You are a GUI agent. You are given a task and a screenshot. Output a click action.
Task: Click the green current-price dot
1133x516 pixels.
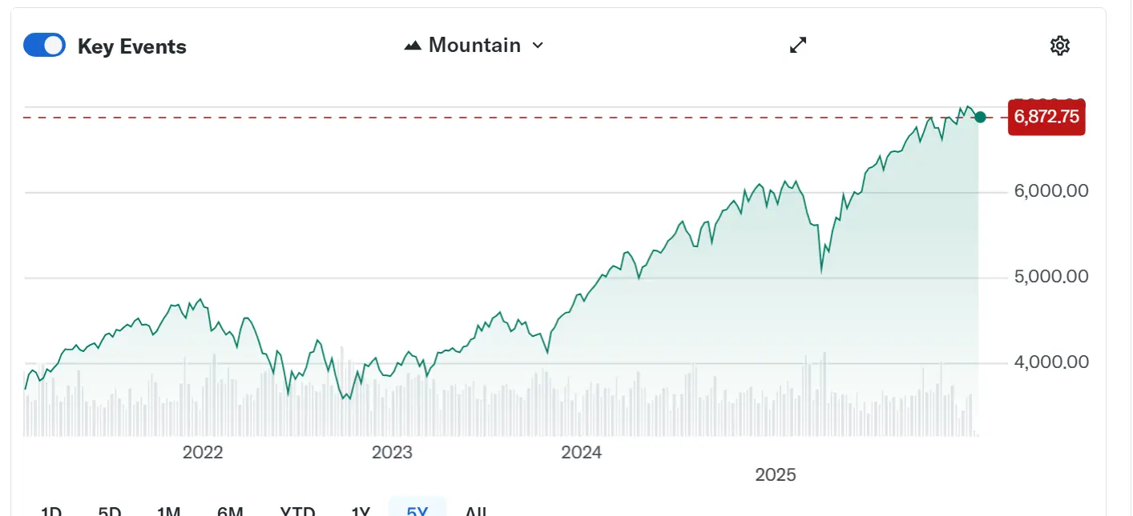(980, 118)
